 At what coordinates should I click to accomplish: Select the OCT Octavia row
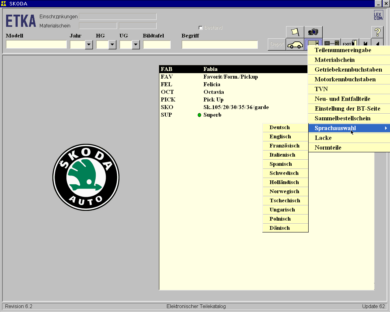[x=233, y=92]
